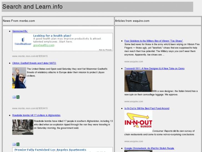The width and height of the screenshot is (202, 152).
Task: Click msnbc URL text below Clinton story icons
Action: coord(30,108)
